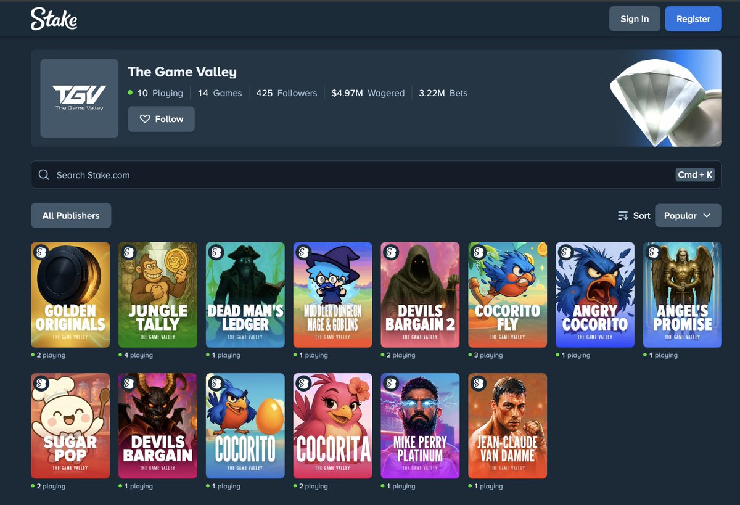This screenshot has height=505, width=740.
Task: Click the Sort icon next to Popular
Action: pyautogui.click(x=623, y=216)
